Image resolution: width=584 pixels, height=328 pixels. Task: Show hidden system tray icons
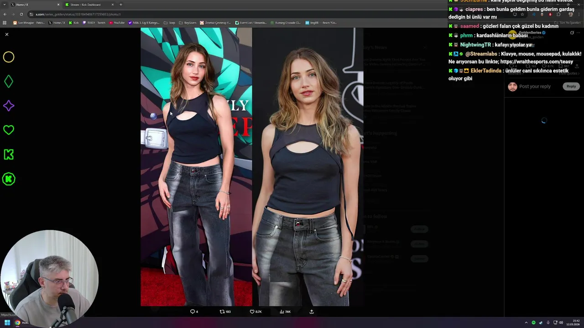(526, 323)
